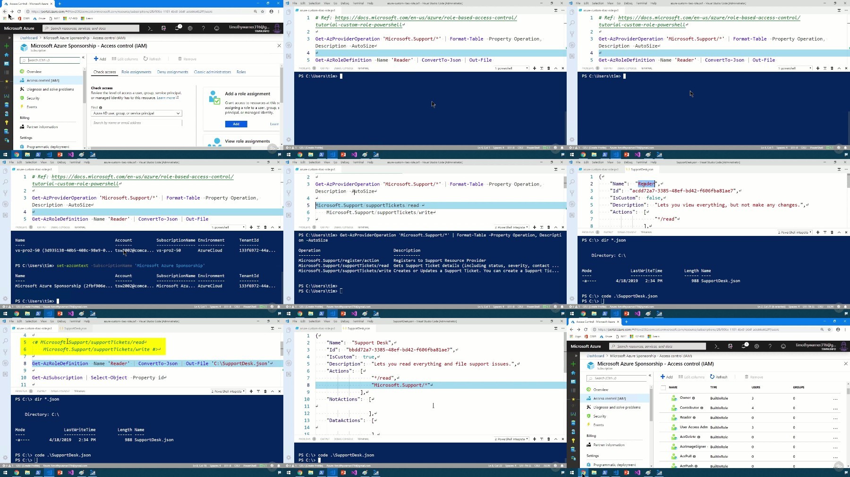The height and width of the screenshot is (477, 850).
Task: Click split terminal icon in top-middle VS Code frame
Action: pyautogui.click(x=542, y=68)
